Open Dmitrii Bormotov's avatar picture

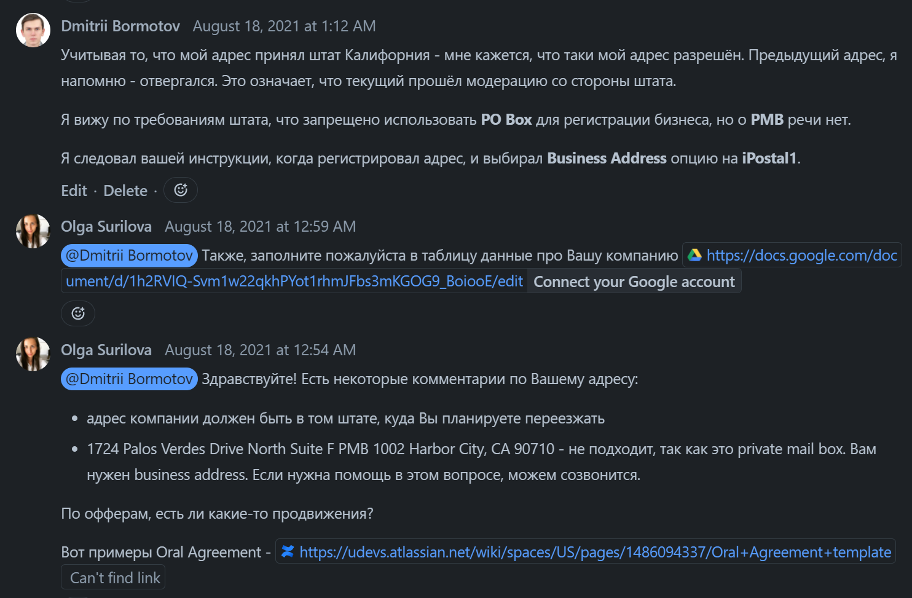33,30
